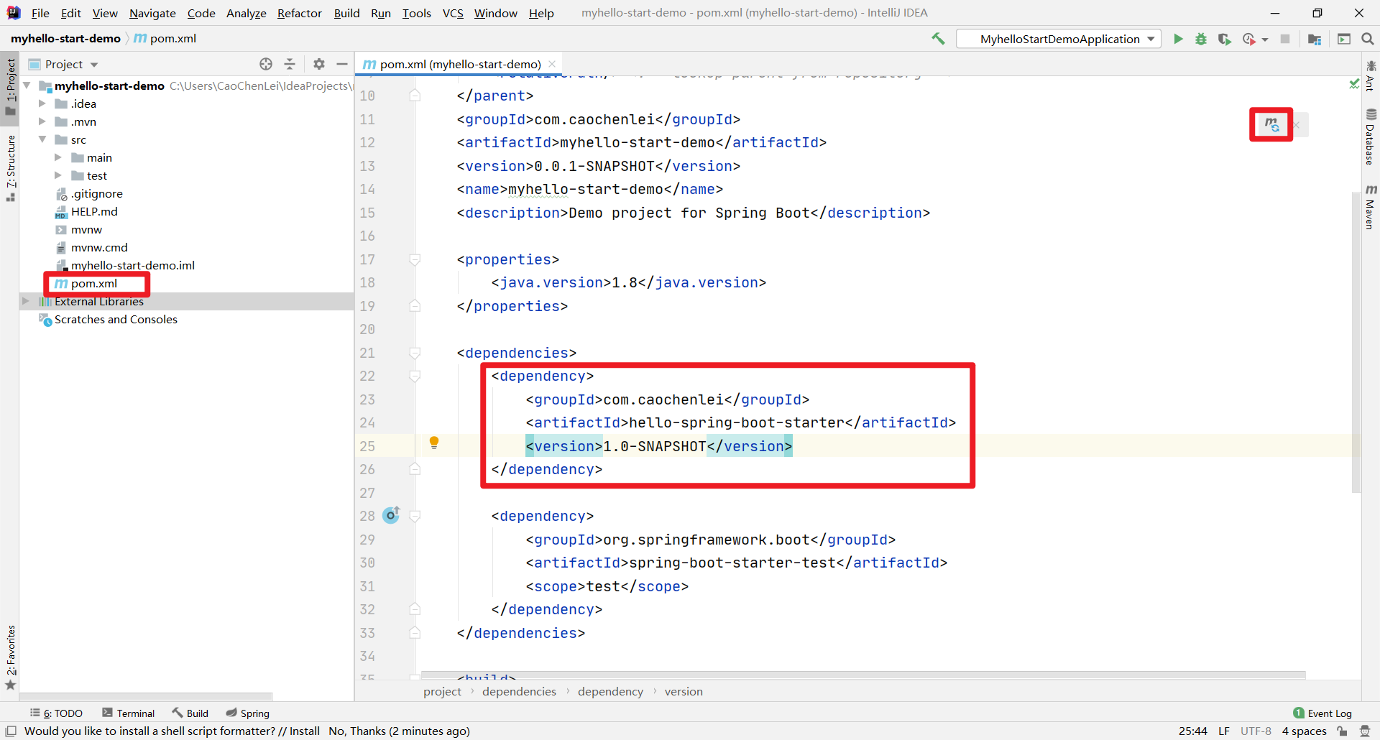Run MyhelloStartDemoApplication with the play icon

click(1178, 39)
